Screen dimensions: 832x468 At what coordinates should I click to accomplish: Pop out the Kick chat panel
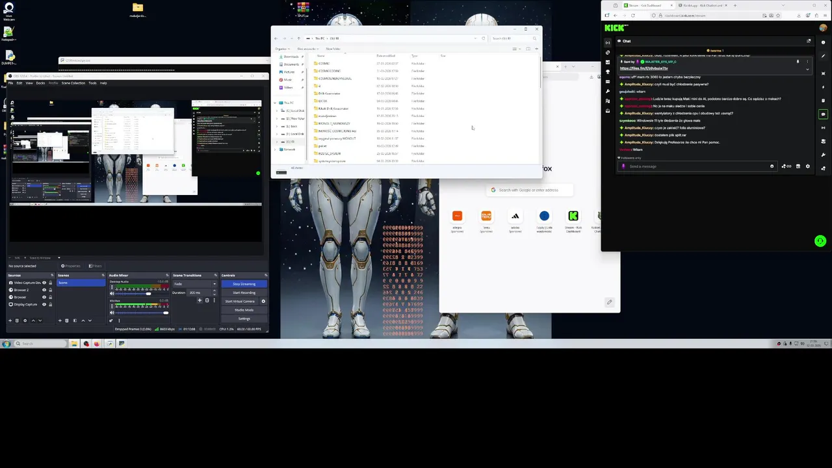[809, 41]
